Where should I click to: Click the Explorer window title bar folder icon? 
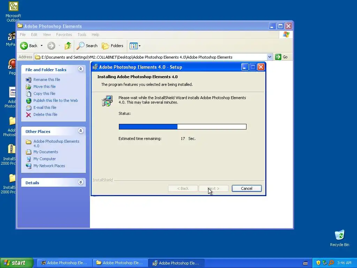pos(20,26)
